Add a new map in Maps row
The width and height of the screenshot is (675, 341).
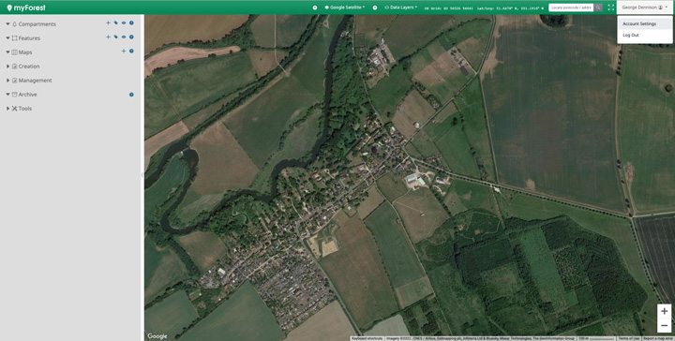(124, 52)
